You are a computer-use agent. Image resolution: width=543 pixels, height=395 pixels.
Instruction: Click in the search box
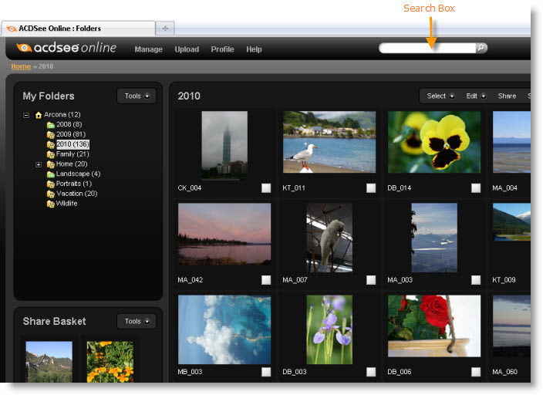point(427,48)
